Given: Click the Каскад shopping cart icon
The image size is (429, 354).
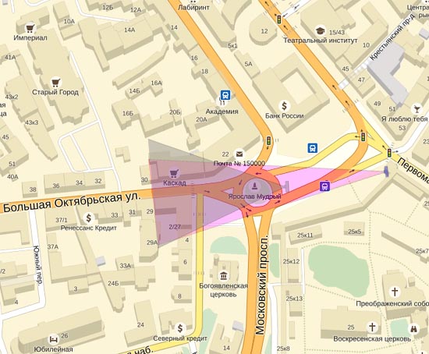Looking at the screenshot, I should pos(174,173).
